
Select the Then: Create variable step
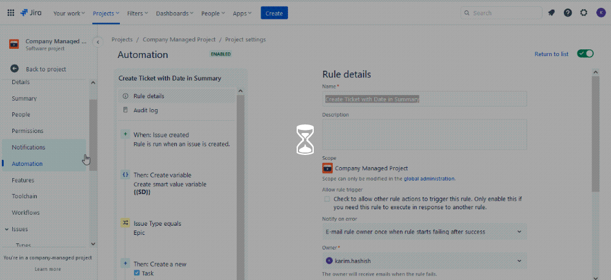coord(177,184)
